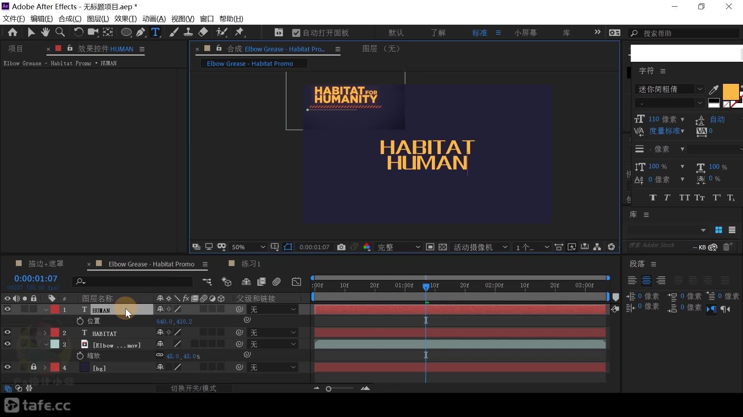Open the 效果(T) menu
The height and width of the screenshot is (417, 743).
125,19
